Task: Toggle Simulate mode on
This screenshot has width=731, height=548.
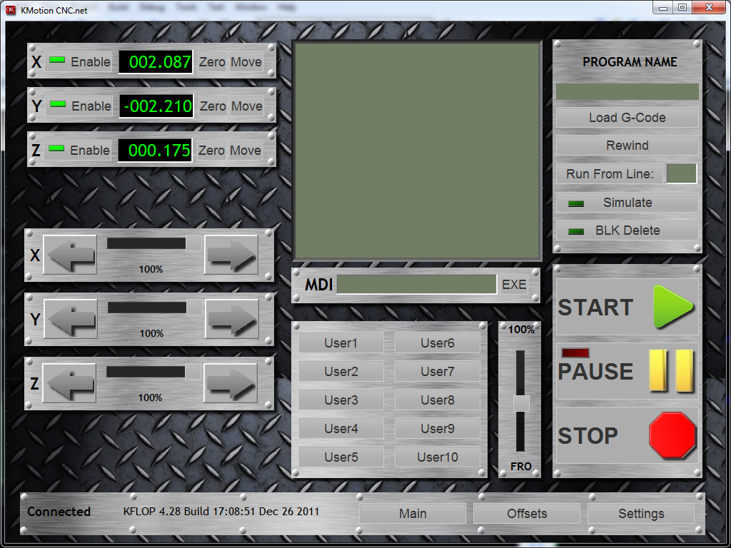Action: tap(627, 203)
